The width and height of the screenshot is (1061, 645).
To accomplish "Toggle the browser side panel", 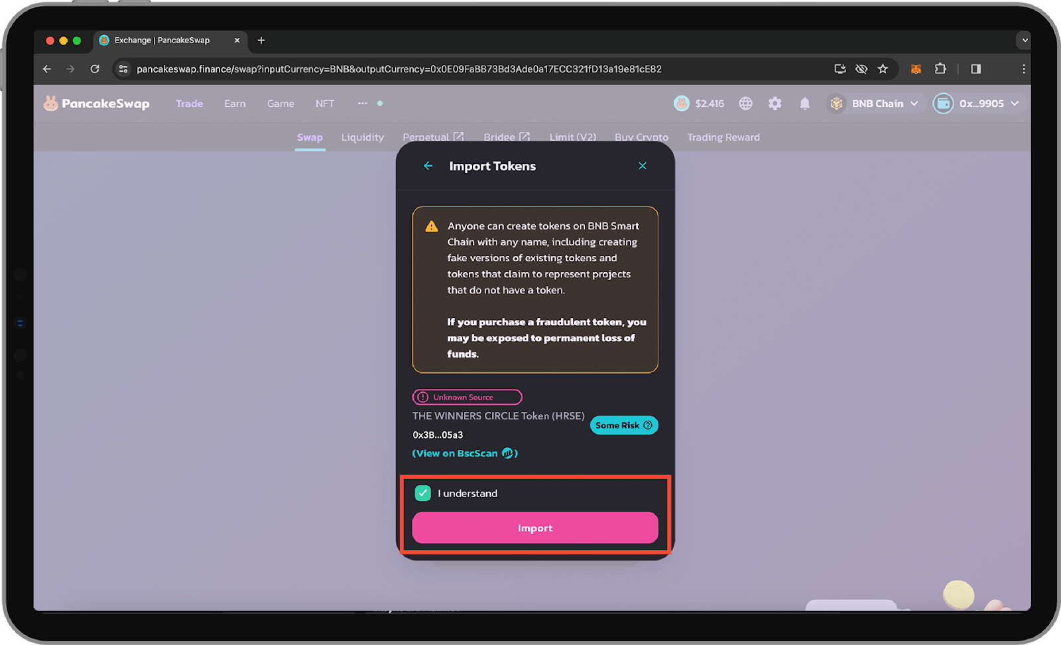I will (x=975, y=69).
